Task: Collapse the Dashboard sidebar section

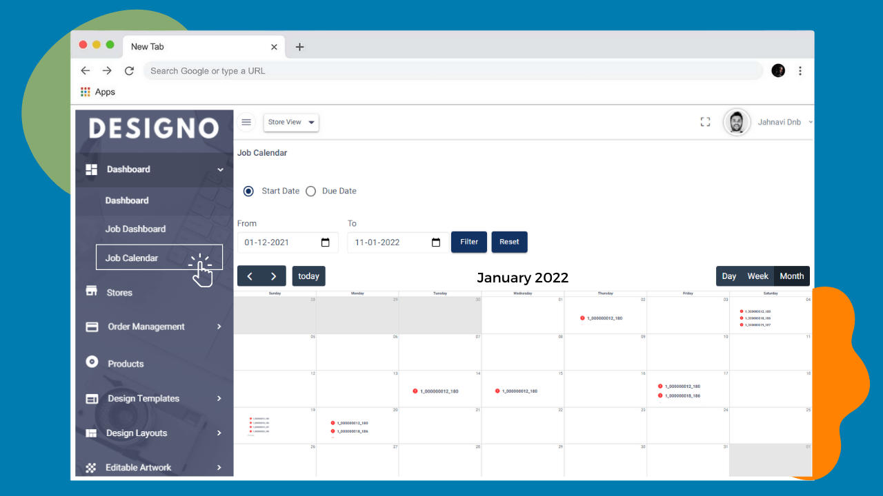Action: tap(220, 169)
